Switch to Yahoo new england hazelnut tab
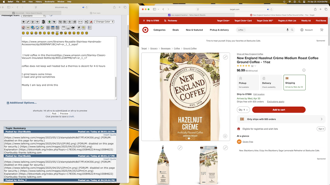330x185 pixels. (187, 15)
